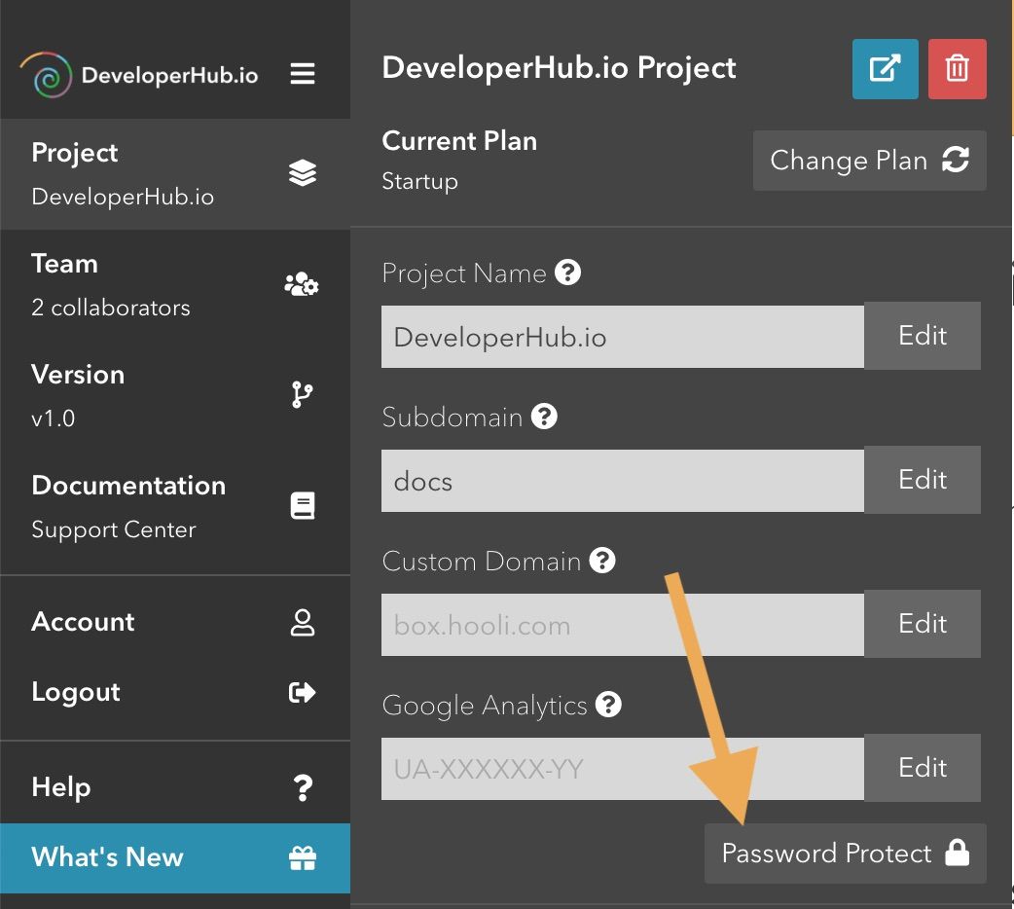
Task: Click the DeveloperHub.io Project heading
Action: tap(559, 68)
